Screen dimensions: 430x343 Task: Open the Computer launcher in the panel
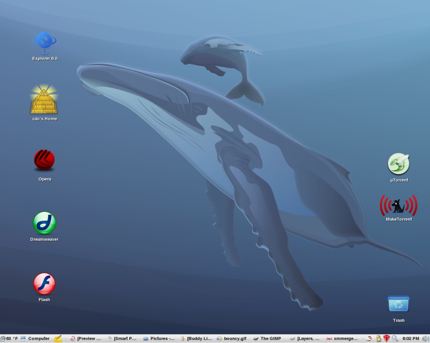[x=35, y=339]
